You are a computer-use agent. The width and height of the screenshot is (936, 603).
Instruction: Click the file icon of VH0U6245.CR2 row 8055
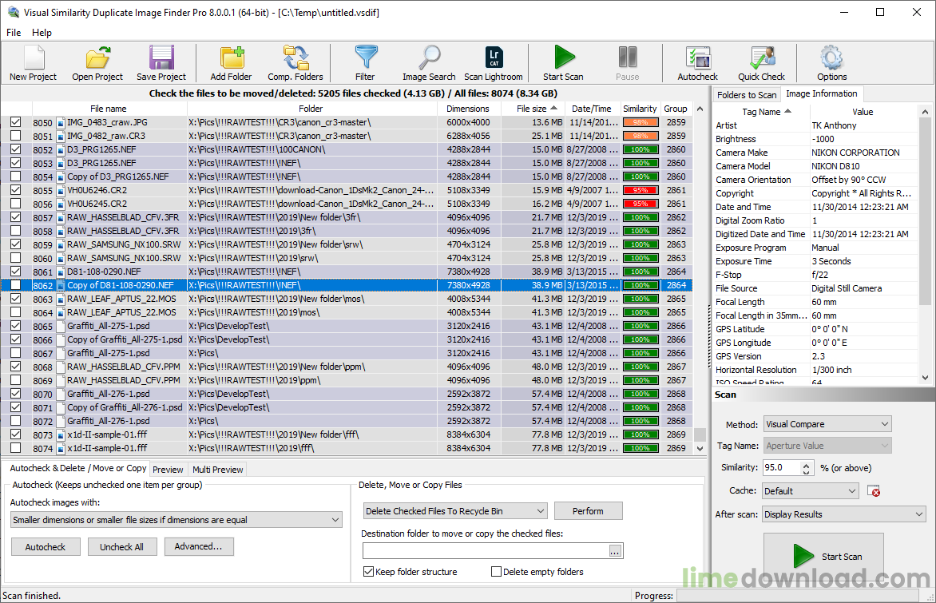60,190
